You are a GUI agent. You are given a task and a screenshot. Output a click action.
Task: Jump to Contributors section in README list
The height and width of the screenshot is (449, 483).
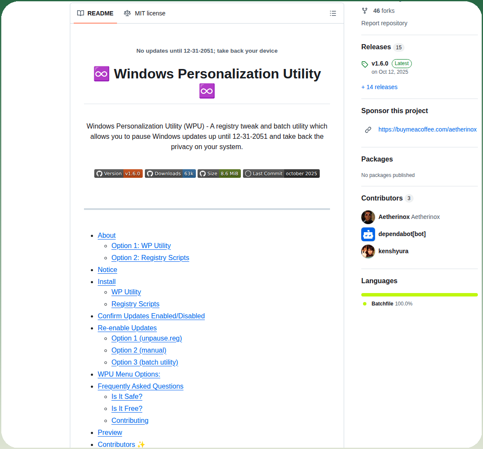click(x=117, y=445)
